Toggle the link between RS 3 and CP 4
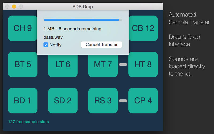 pyautogui.click(x=123, y=100)
